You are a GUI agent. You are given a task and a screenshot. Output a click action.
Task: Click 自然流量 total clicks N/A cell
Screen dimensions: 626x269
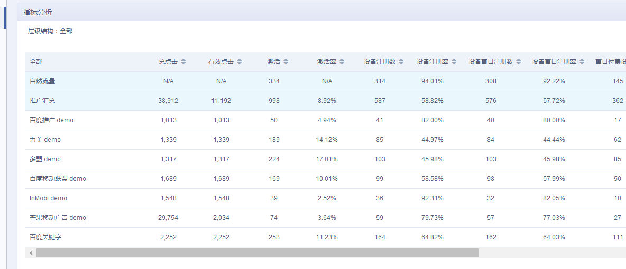[169, 81]
